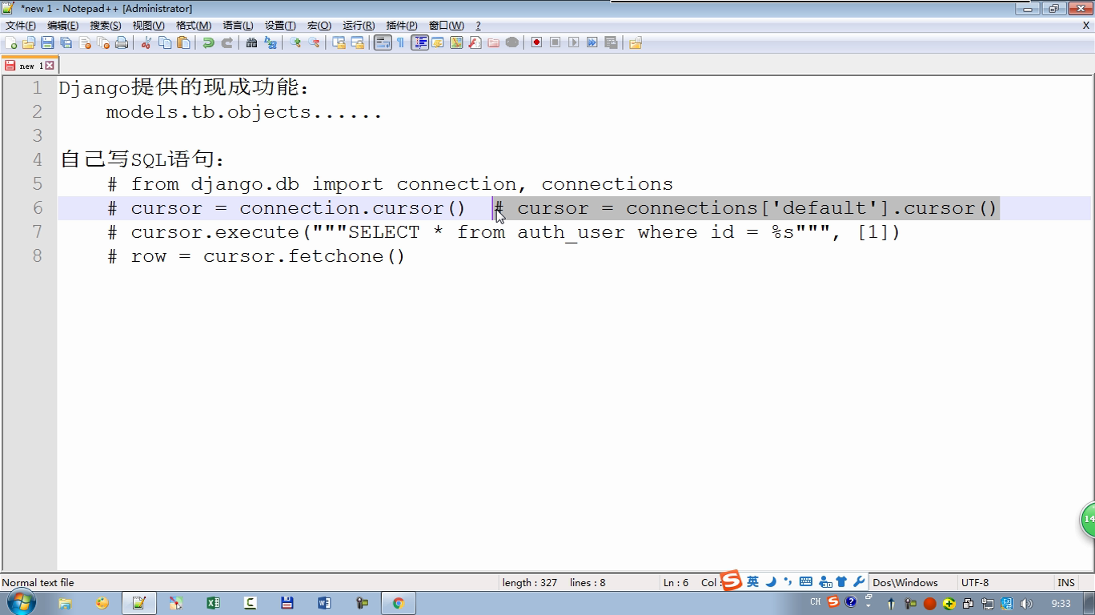1095x615 pixels.
Task: Open the 宏(O) menu
Action: click(319, 26)
